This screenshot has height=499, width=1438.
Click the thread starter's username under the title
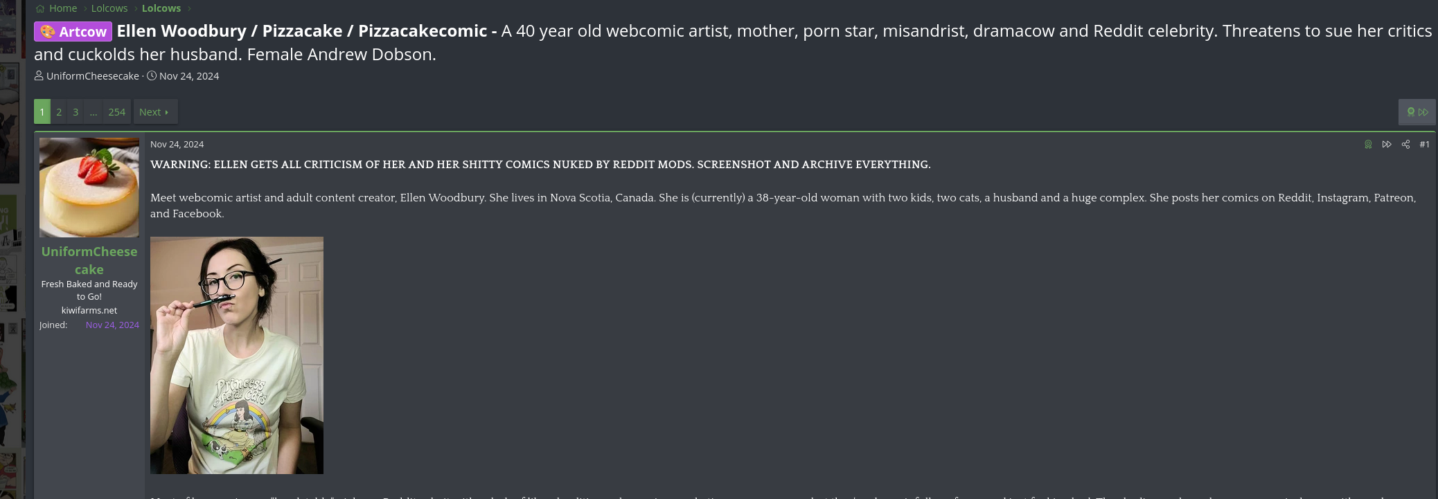click(x=93, y=76)
